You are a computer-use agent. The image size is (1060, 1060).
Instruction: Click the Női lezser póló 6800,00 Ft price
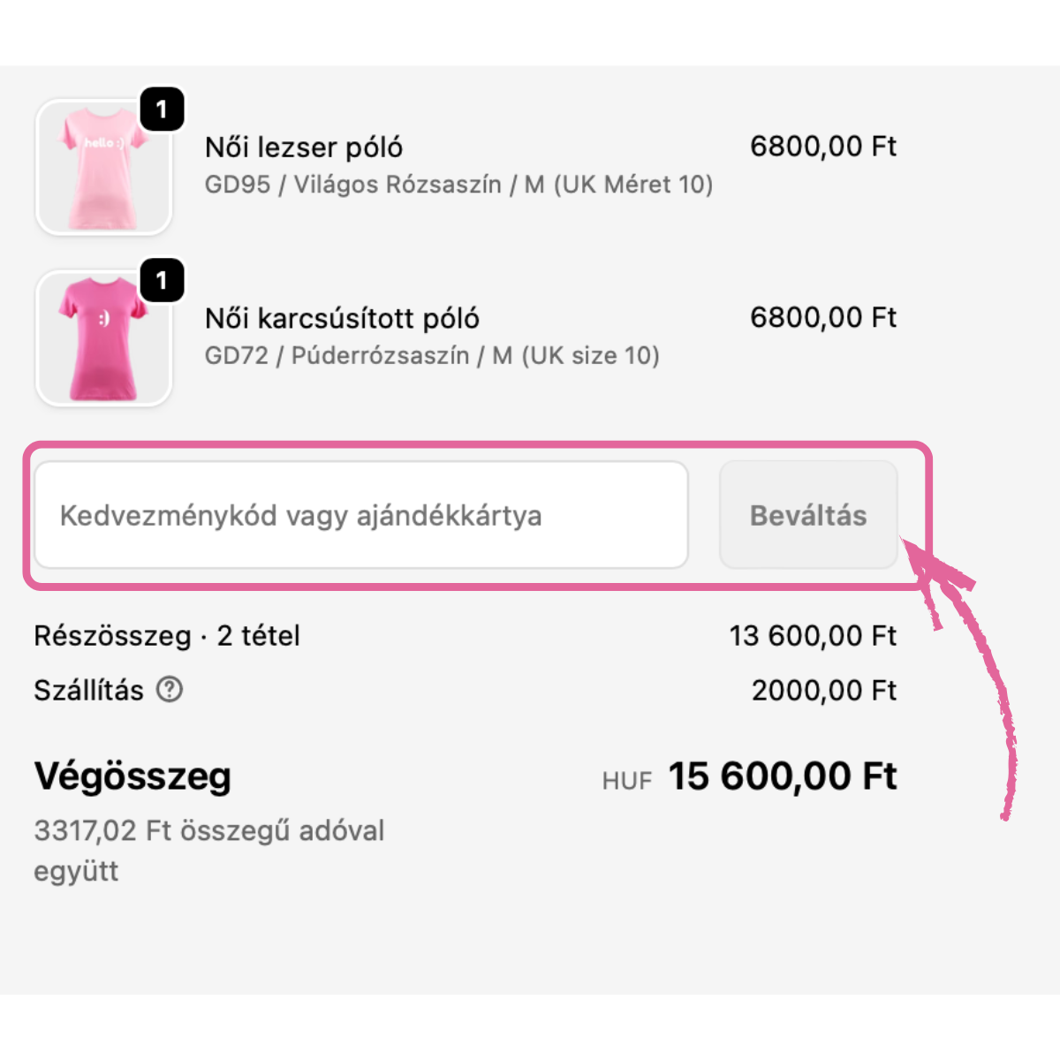822,146
